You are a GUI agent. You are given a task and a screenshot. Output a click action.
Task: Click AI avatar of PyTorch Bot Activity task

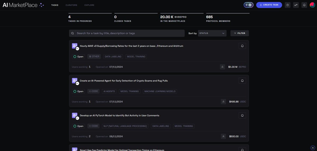click(75, 116)
